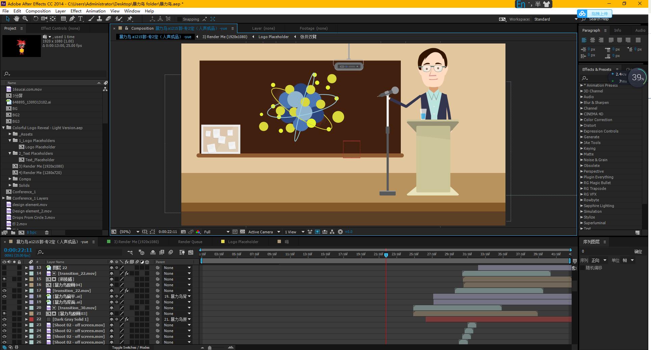
Task: Switch to the Render Queue tab
Action: [190, 242]
